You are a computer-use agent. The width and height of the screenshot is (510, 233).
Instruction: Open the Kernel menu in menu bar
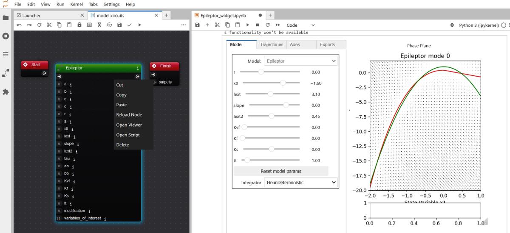tap(76, 4)
